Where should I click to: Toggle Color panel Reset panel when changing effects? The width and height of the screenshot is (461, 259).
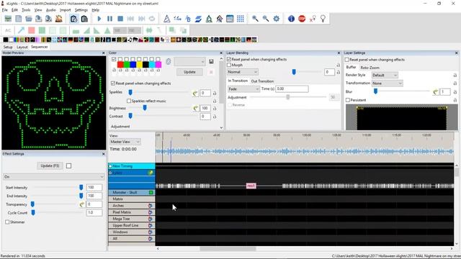(113, 83)
